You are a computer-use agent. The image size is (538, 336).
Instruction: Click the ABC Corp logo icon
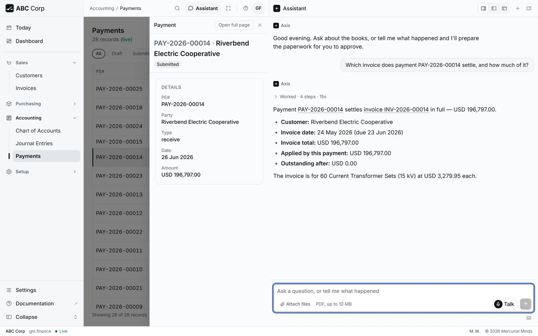click(x=10, y=8)
